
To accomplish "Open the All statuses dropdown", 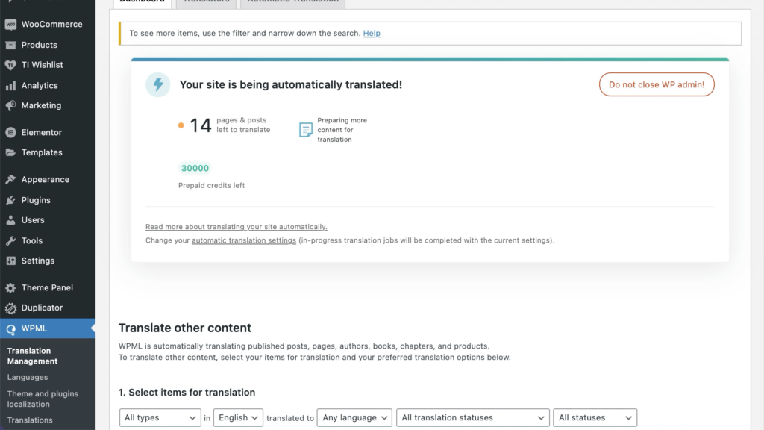I will coord(595,418).
